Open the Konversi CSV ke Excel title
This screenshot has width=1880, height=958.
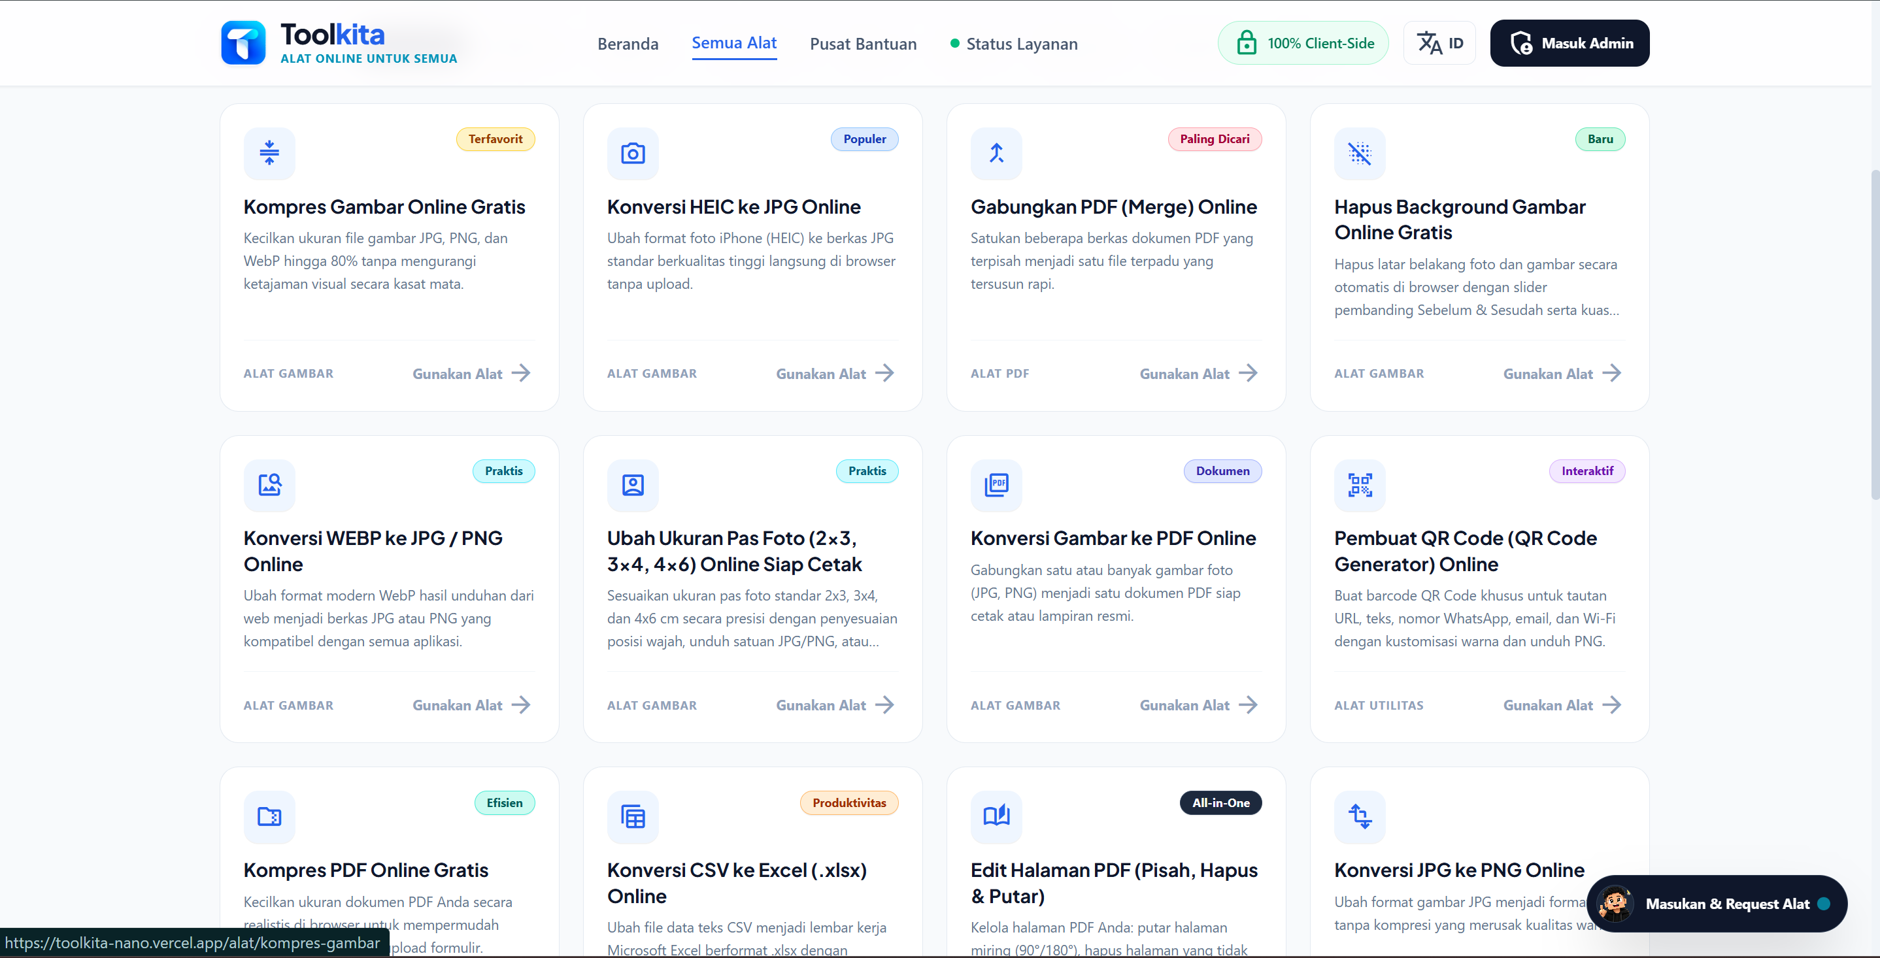(737, 883)
